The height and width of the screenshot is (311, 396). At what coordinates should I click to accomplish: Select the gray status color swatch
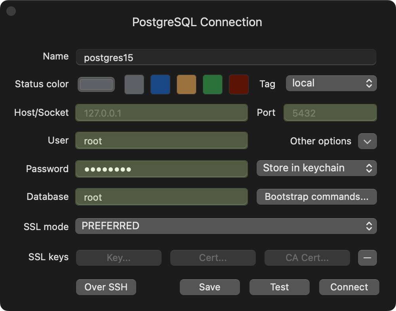[134, 84]
